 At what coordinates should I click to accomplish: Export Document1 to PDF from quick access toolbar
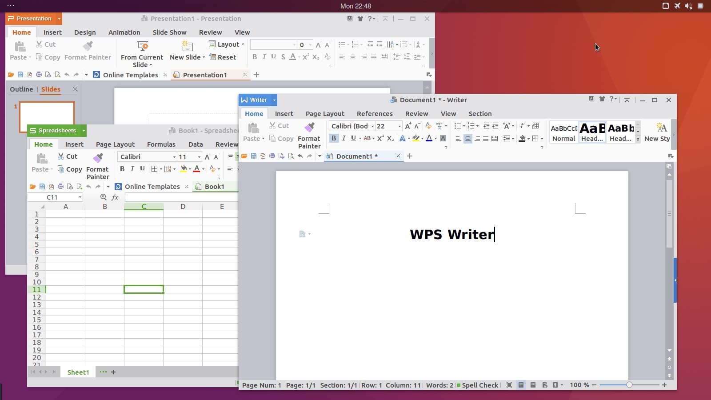pyautogui.click(x=263, y=156)
